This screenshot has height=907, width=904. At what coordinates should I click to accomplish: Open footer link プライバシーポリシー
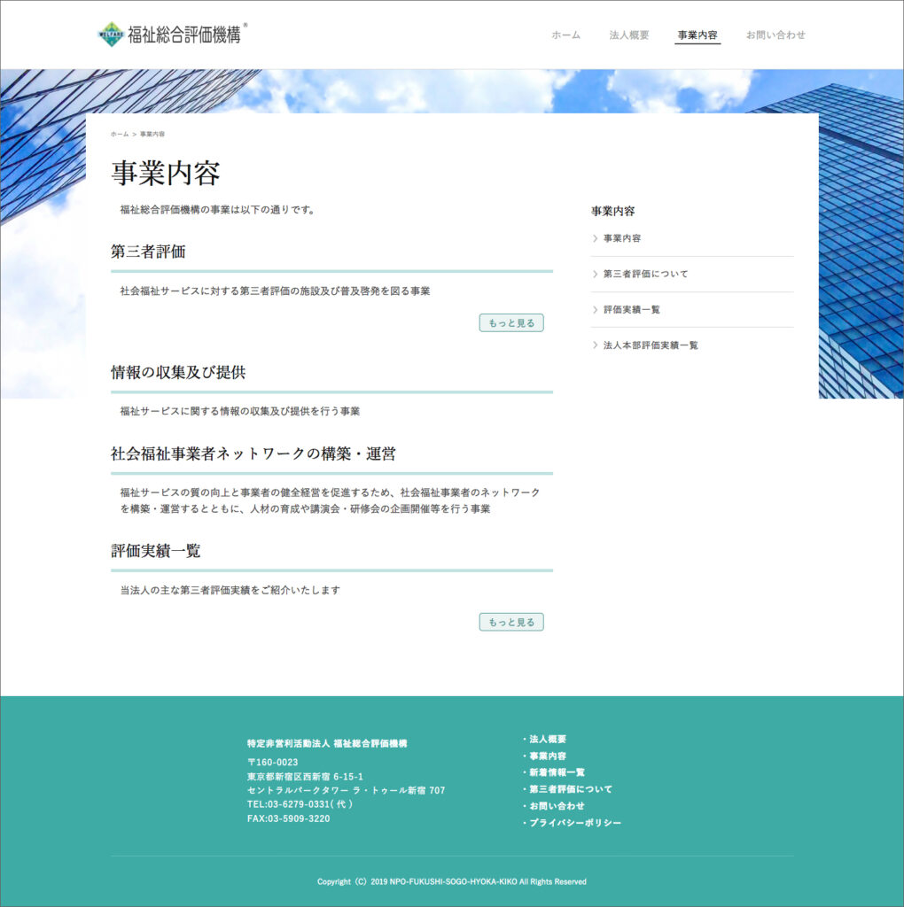click(575, 823)
